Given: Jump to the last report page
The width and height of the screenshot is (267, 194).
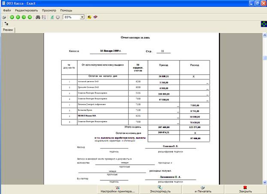Looking at the screenshot, I should (x=30, y=17).
